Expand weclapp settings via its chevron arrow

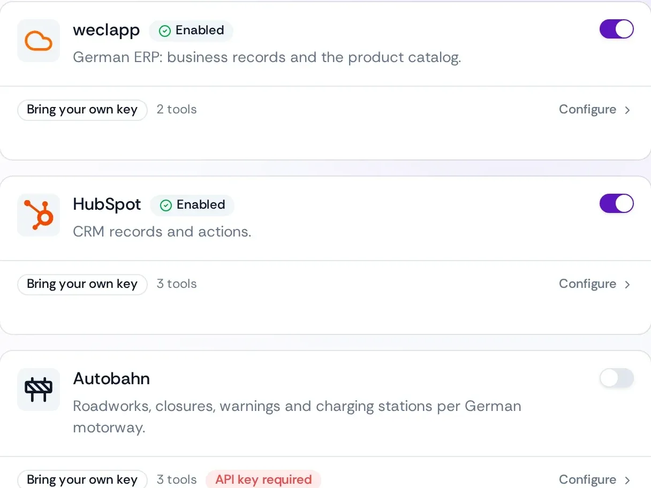click(627, 110)
